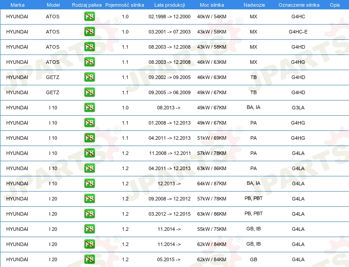Select the G4HC-E engine code cell

(x=298, y=32)
